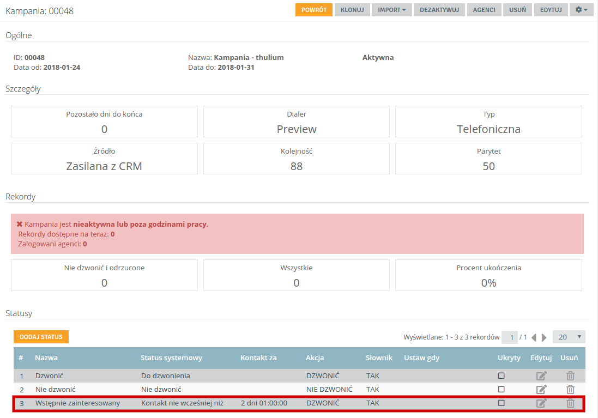The height and width of the screenshot is (418, 598).
Task: Click the Parytet 50 tile
Action: click(x=488, y=159)
